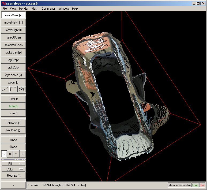The width and height of the screenshot is (207, 190).
Task: Expand the panel with the > arrow
Action: tap(13, 185)
